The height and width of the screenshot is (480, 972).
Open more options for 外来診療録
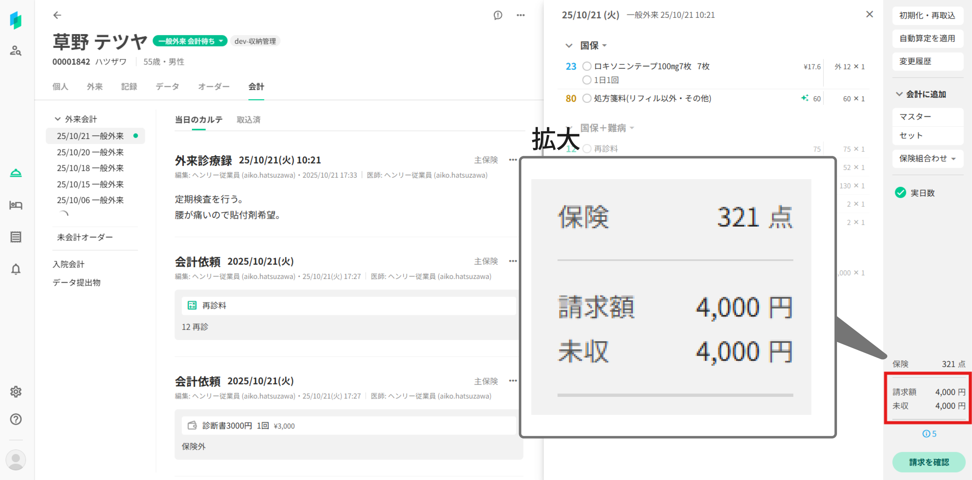coord(513,160)
